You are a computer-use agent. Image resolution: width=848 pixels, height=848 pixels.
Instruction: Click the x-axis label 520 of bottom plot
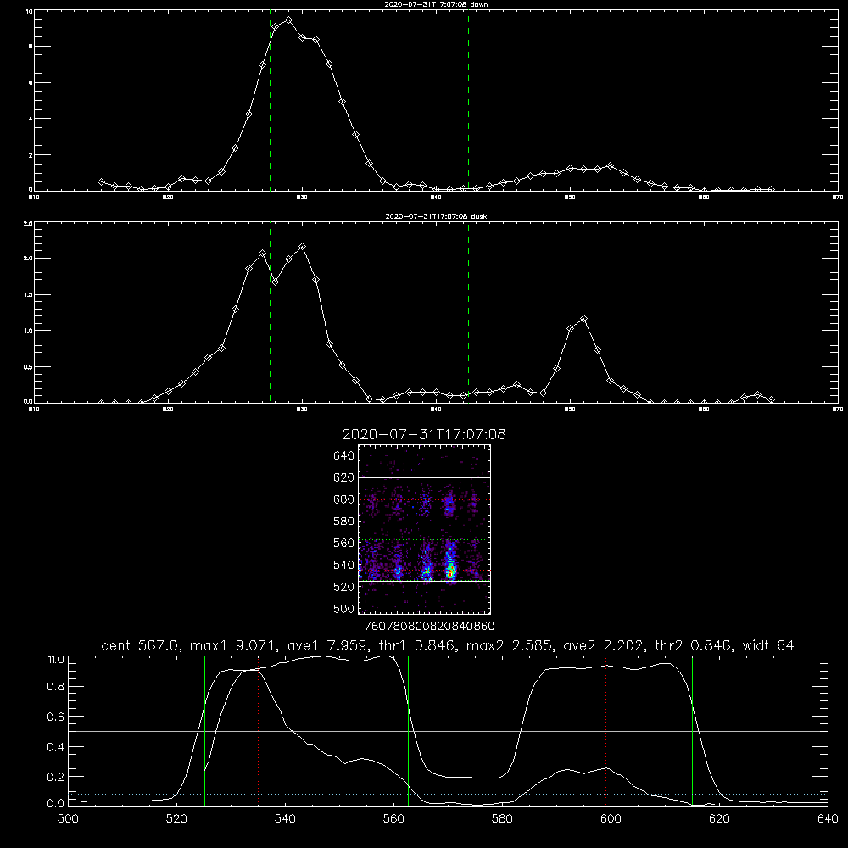tap(177, 819)
